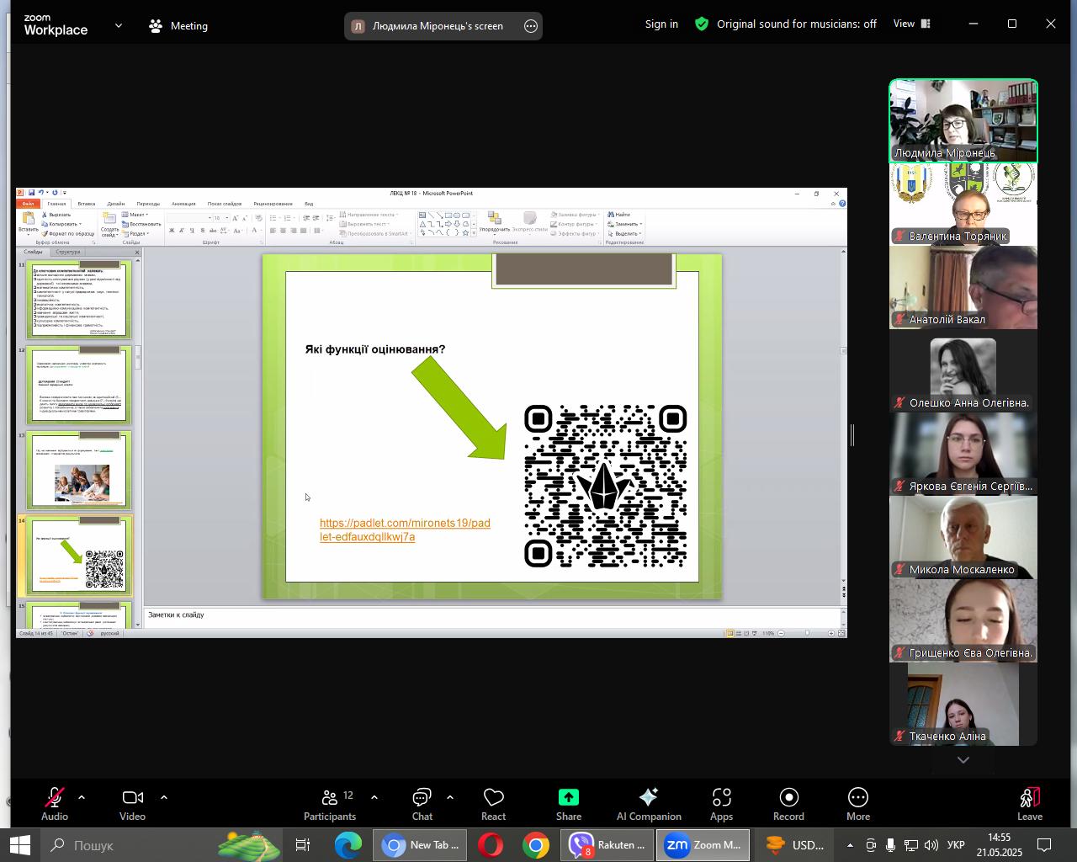Click the Meeting button at top
Screen dimensions: 1077x862
click(x=178, y=26)
